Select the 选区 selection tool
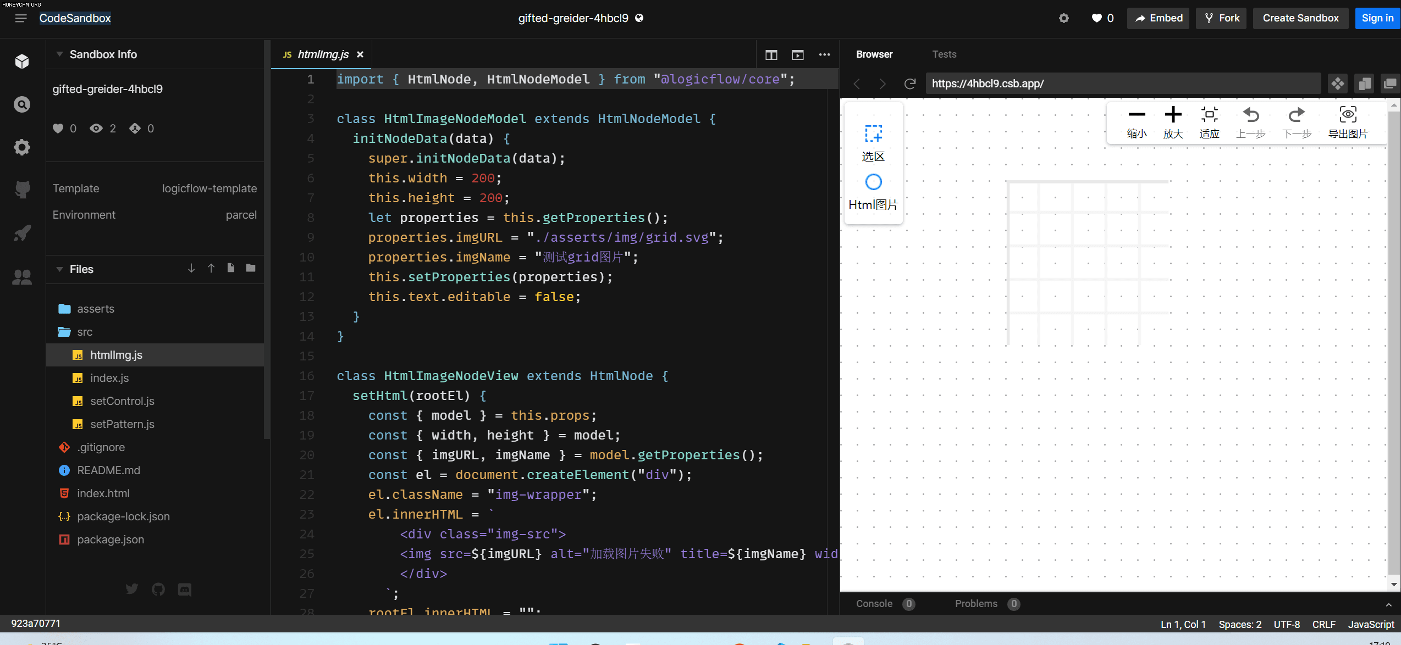This screenshot has width=1401, height=645. pos(873,143)
